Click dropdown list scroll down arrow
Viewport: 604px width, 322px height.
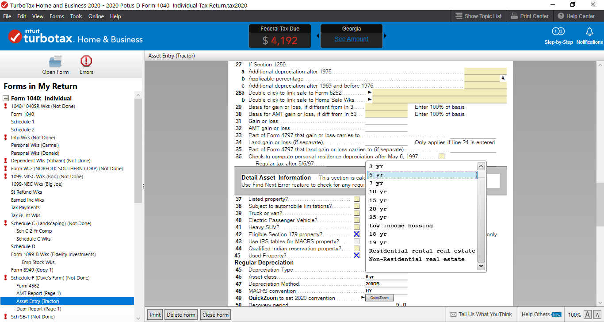(481, 266)
